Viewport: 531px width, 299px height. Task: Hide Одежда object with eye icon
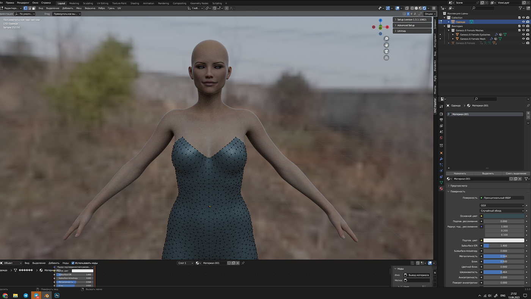(523, 22)
